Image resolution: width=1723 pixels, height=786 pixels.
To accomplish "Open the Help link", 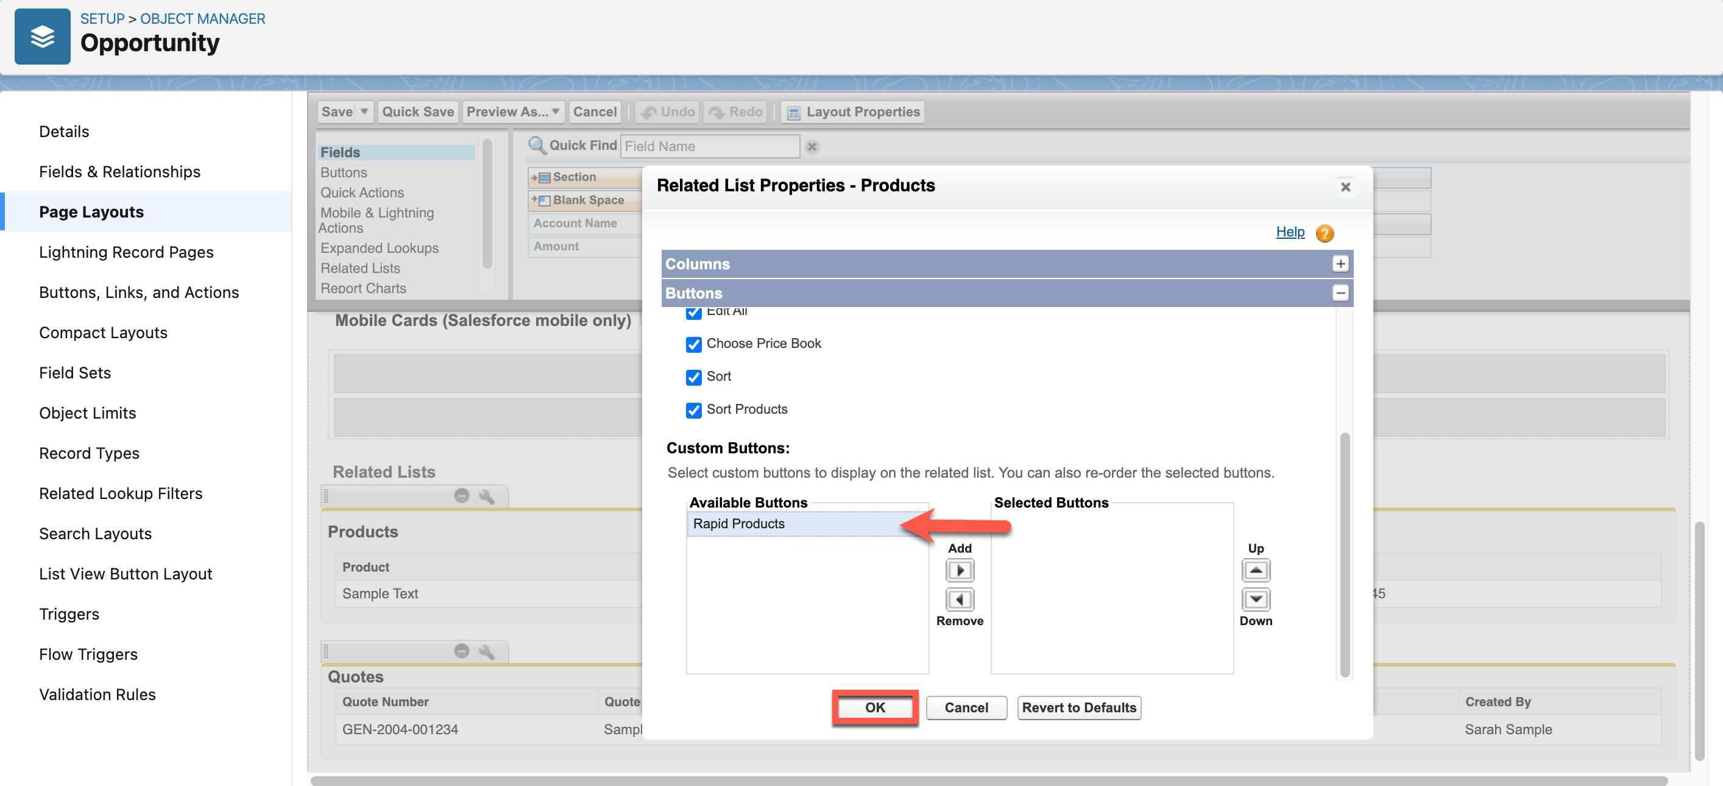I will (1290, 232).
